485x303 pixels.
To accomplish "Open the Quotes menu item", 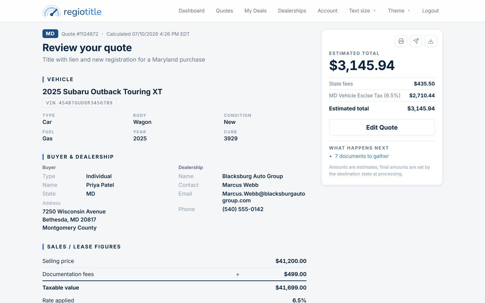I will 224,11.
